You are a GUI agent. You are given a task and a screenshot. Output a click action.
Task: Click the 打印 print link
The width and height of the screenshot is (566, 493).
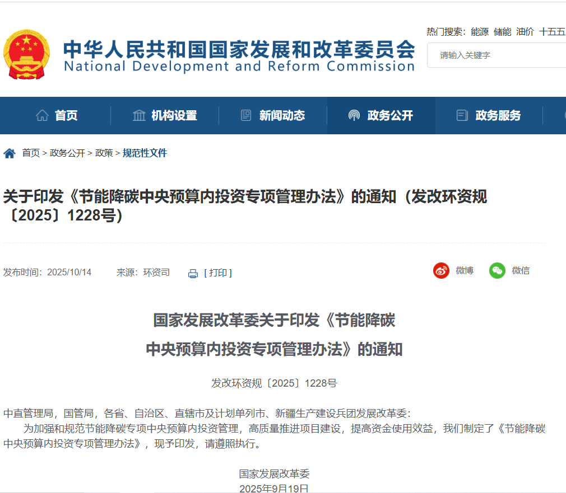tap(218, 273)
